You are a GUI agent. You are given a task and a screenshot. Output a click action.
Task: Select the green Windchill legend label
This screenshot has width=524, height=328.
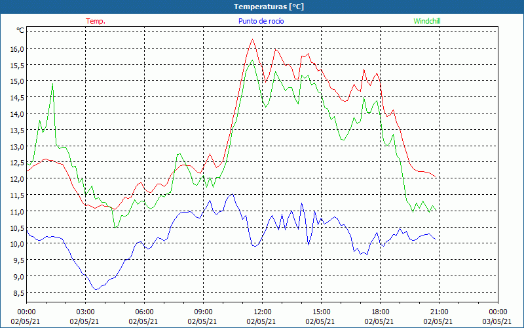(x=427, y=21)
